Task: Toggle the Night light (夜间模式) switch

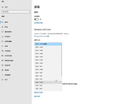Action: pyautogui.click(x=36, y=19)
